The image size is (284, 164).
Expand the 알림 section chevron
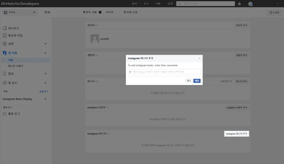pyautogui.click(x=45, y=74)
